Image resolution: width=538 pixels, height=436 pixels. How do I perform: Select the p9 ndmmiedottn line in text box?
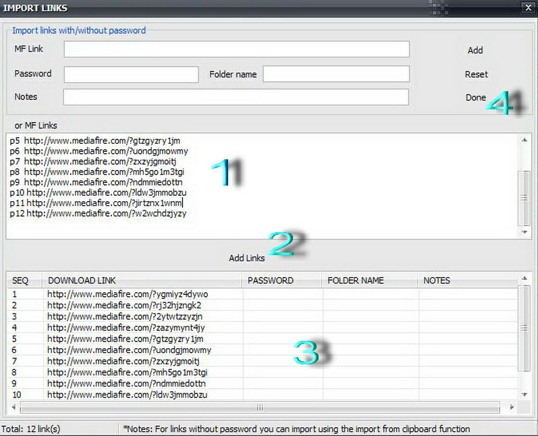(96, 182)
